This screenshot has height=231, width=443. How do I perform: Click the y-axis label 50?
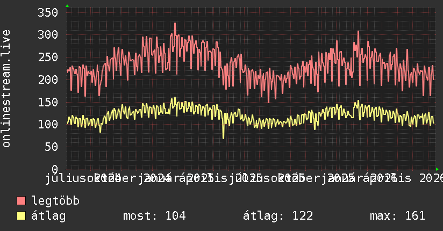pyautogui.click(x=51, y=147)
